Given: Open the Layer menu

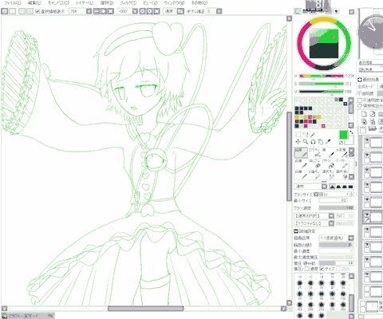Looking at the screenshot, I should (85, 3).
